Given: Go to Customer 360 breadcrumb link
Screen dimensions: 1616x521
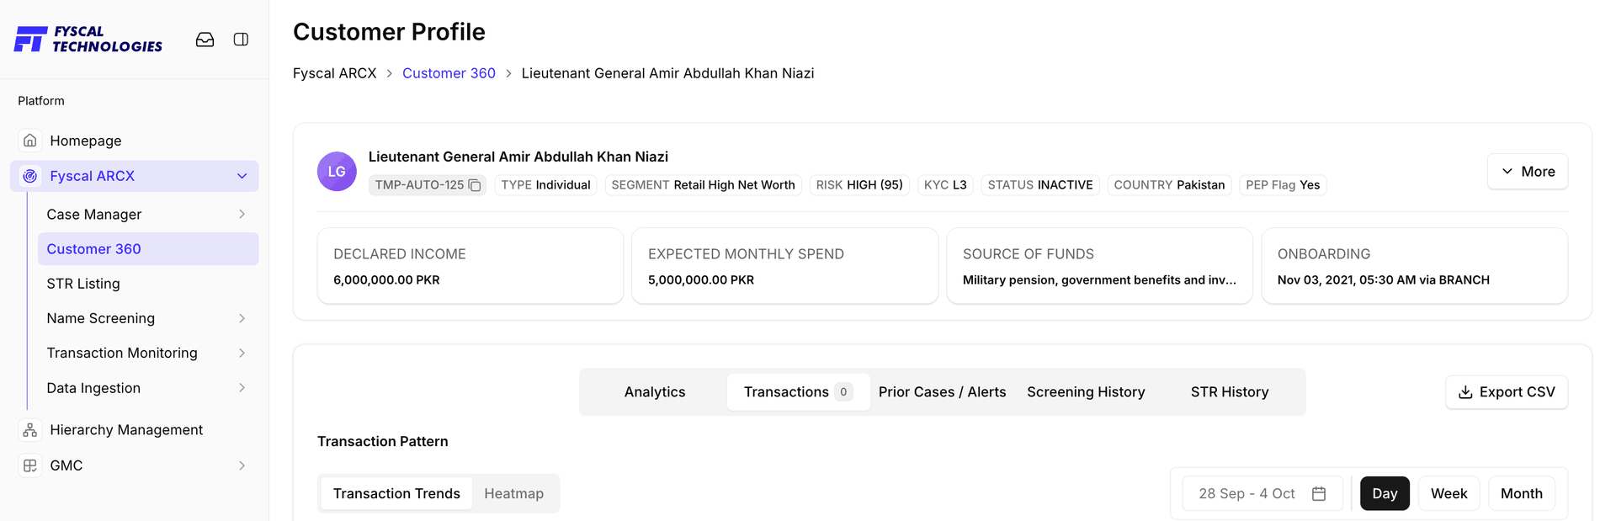Looking at the screenshot, I should point(449,73).
